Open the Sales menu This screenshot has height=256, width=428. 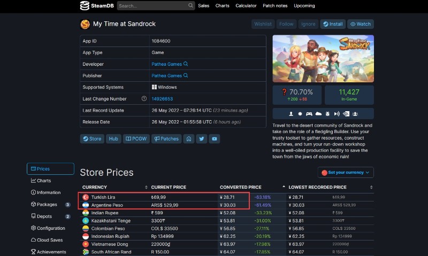[x=204, y=5]
